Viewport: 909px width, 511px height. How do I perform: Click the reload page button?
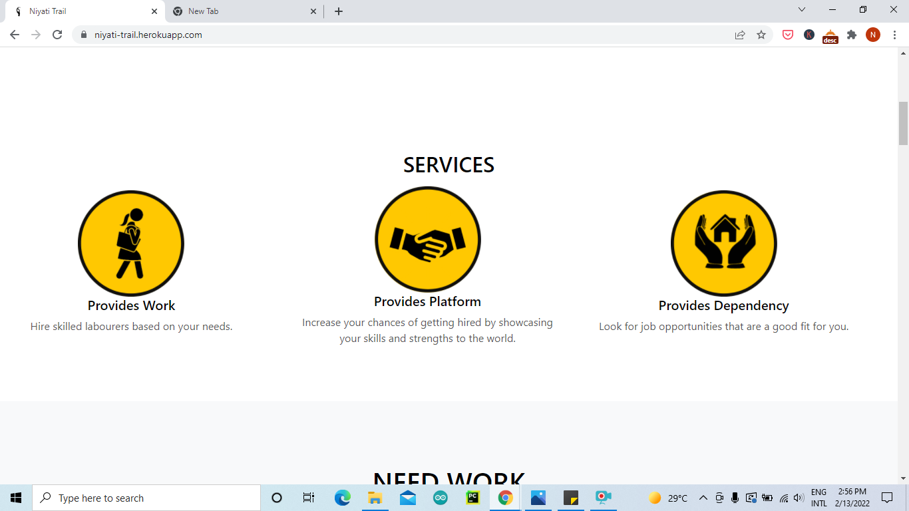tap(57, 35)
